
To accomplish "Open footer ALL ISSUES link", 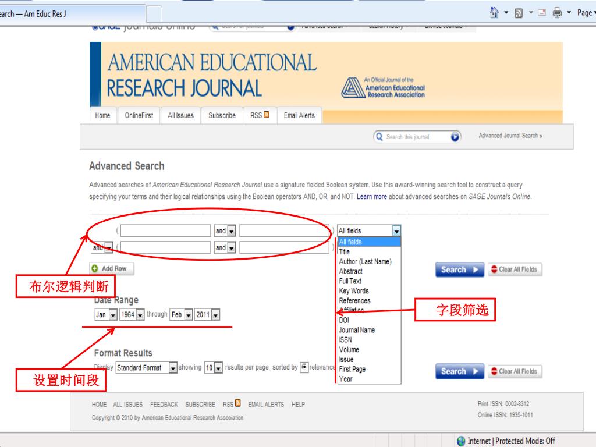I will pos(127,405).
